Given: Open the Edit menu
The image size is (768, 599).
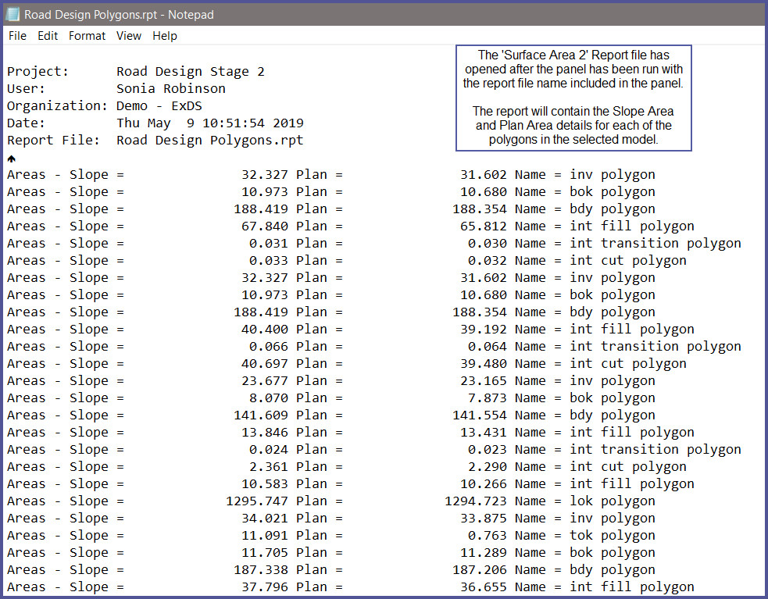Looking at the screenshot, I should tap(48, 36).
